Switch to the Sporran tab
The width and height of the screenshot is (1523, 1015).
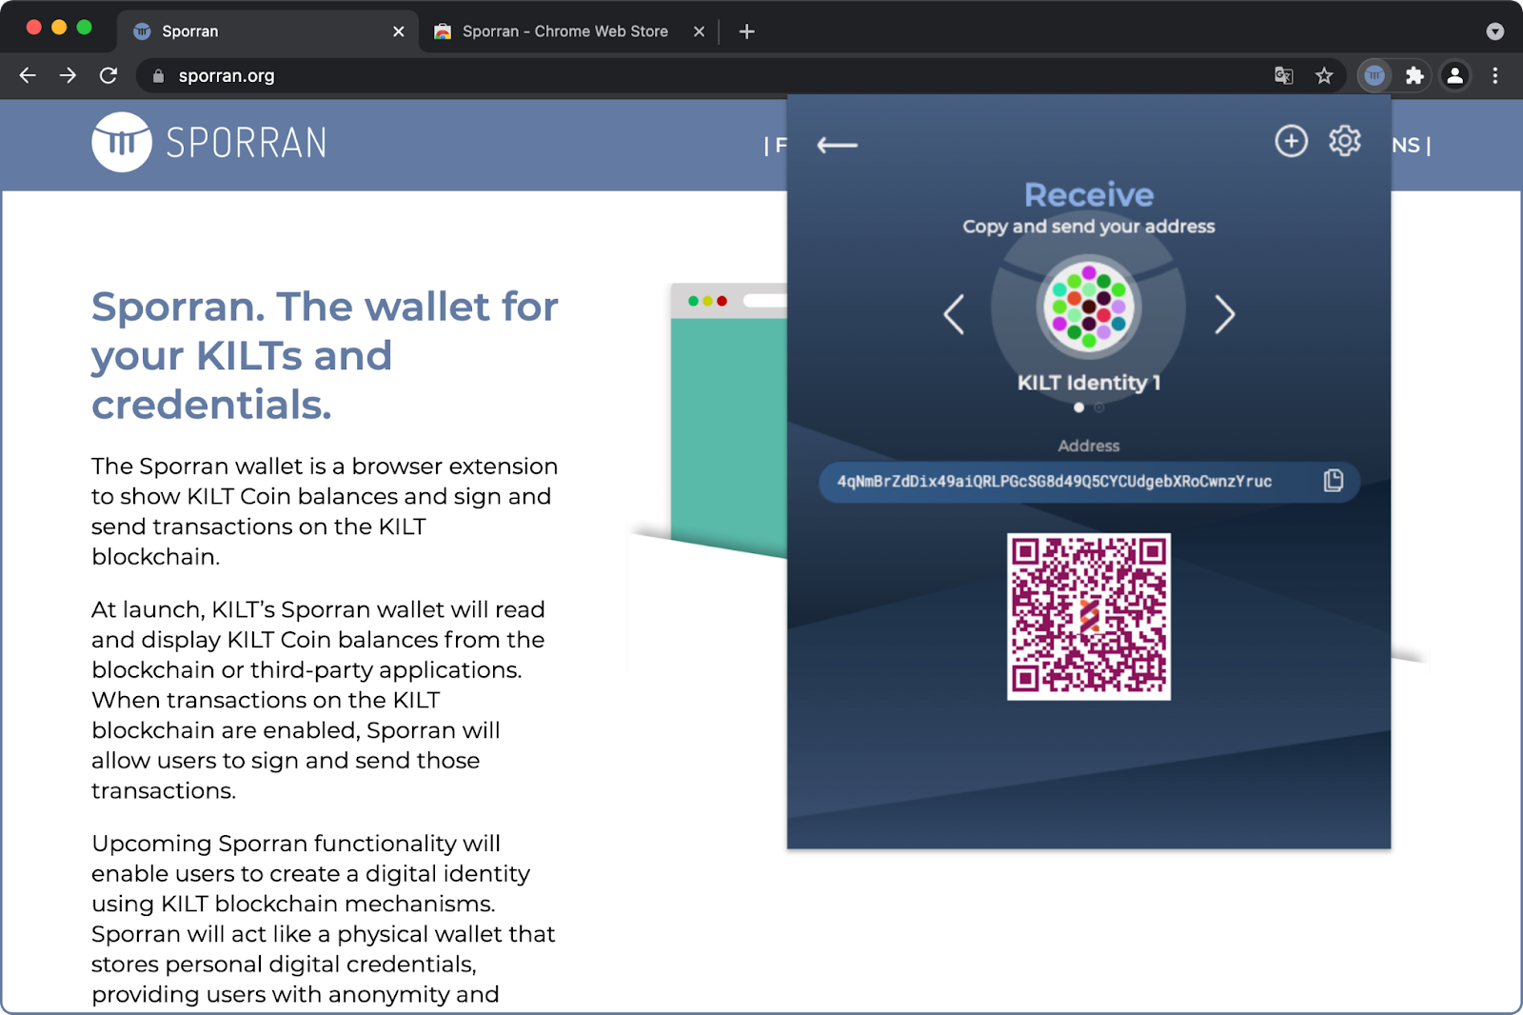[x=268, y=31]
